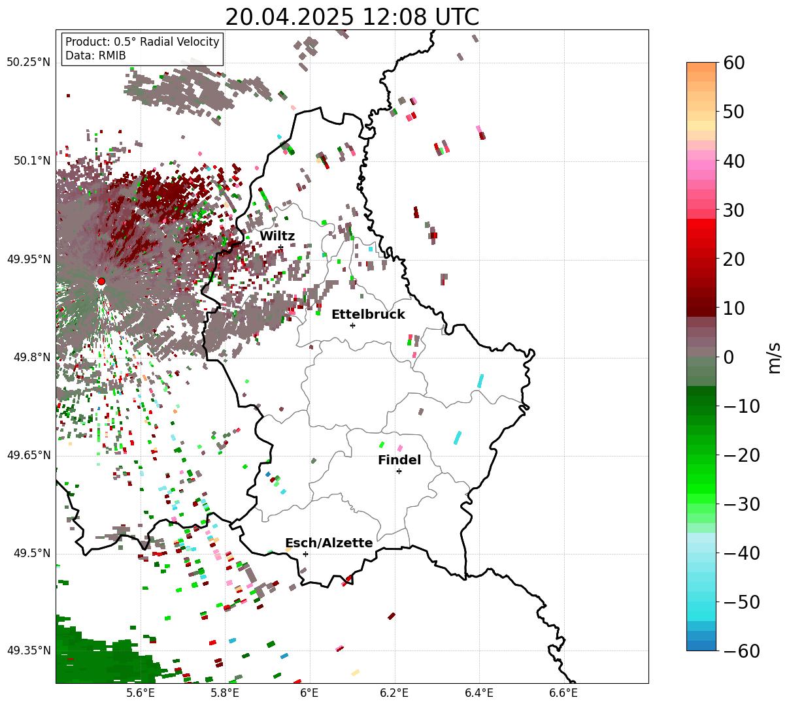This screenshot has width=789, height=706.
Task: Click the red radar location dot
Action: coord(101,281)
